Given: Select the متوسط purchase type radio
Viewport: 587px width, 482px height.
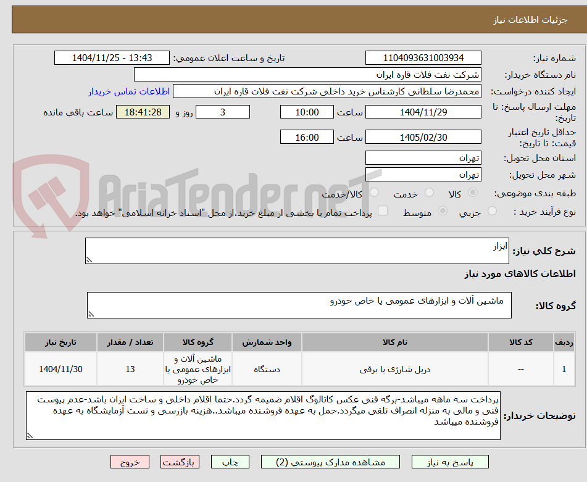Looking at the screenshot, I should click(x=443, y=211).
